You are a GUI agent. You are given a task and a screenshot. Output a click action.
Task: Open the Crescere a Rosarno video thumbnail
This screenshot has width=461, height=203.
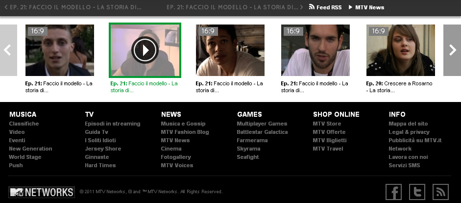tap(401, 50)
